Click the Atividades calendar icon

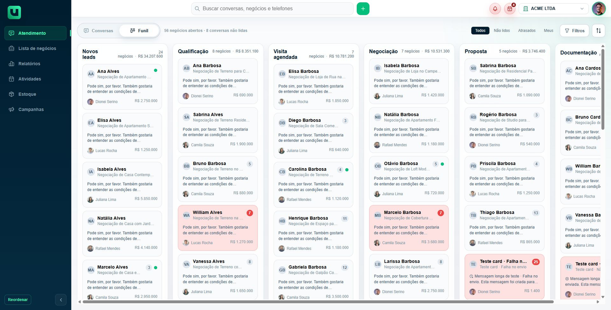point(11,79)
